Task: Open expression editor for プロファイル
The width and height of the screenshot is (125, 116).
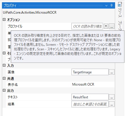Action: pyautogui.click(x=112, y=26)
